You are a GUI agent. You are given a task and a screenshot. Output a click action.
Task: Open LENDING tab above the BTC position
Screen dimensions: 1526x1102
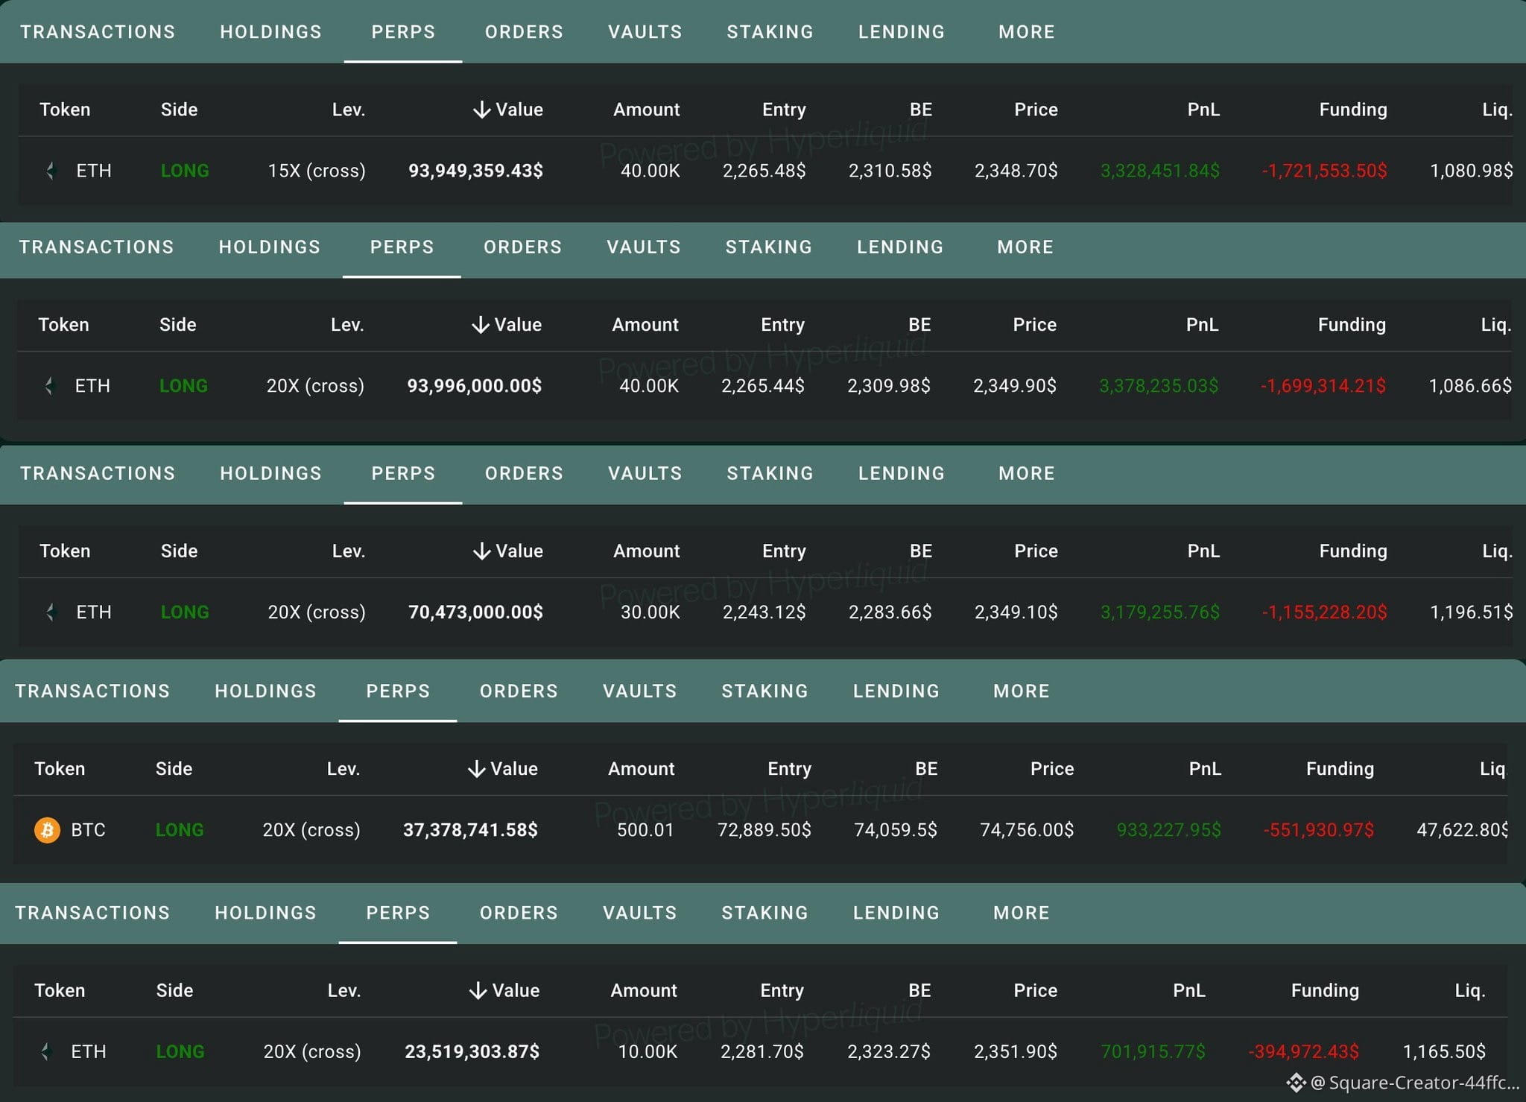pos(896,691)
